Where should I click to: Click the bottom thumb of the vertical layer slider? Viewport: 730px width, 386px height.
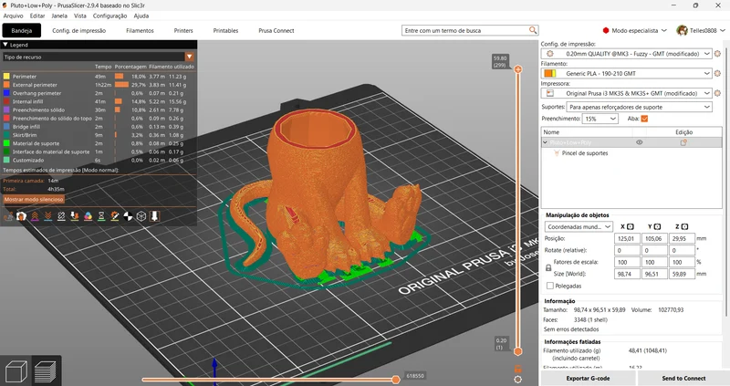click(517, 351)
